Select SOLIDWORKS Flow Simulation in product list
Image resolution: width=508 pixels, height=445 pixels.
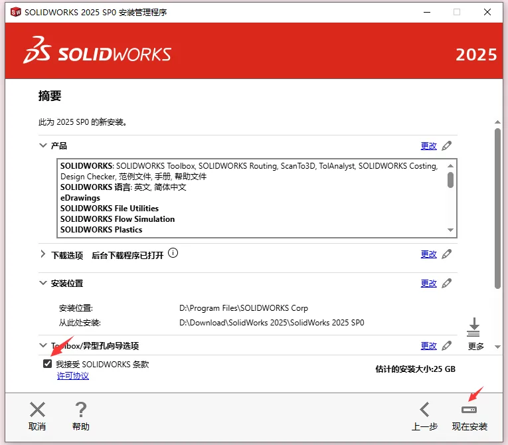(x=118, y=219)
